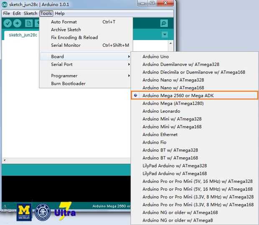Select Arduino NG or older w/ ATmega168

[x=195, y=212]
